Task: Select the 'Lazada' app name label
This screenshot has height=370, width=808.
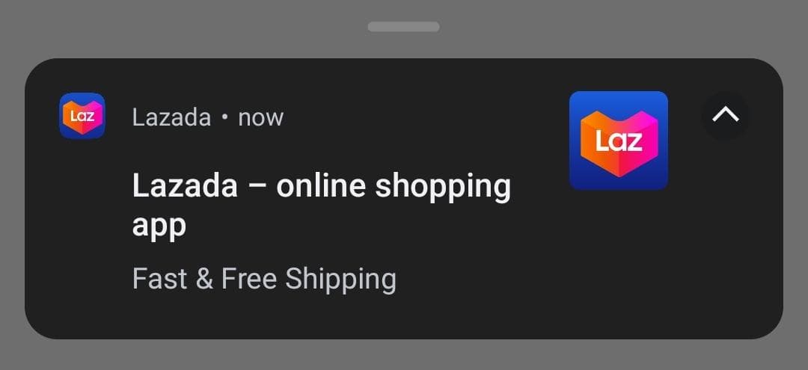Action: coord(171,117)
